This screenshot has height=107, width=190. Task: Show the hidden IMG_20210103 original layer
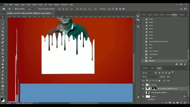point(143,92)
